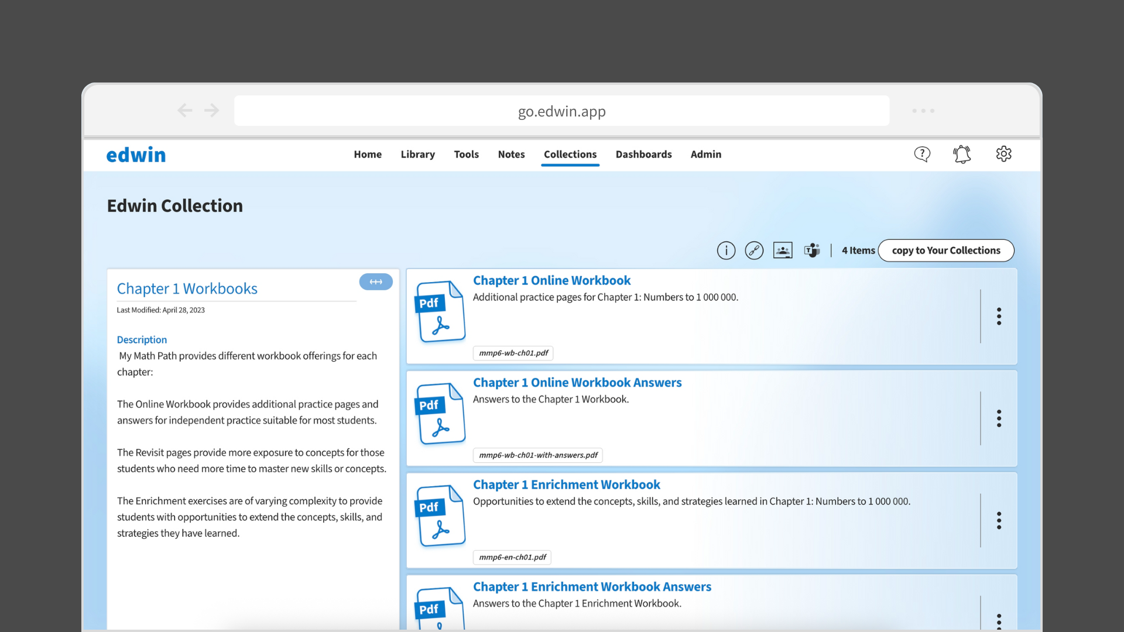1124x632 pixels.
Task: Open the Notes tab
Action: (x=511, y=154)
